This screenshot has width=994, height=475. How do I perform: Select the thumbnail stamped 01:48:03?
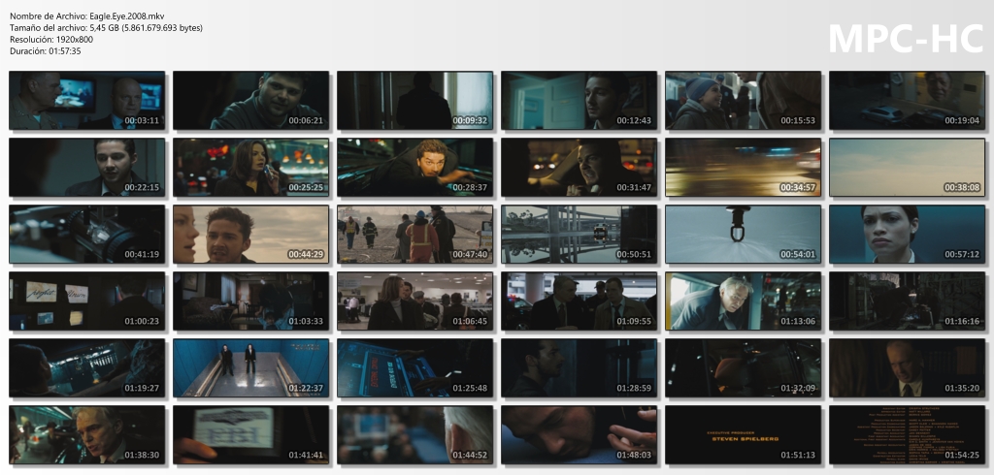pyautogui.click(x=579, y=435)
